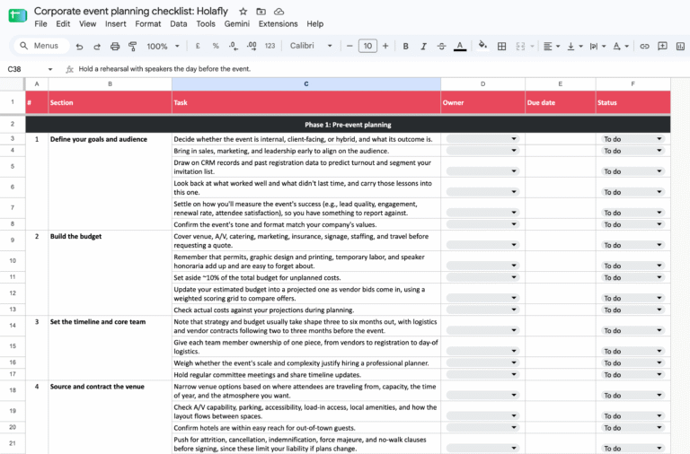Viewport: 690px width, 454px height.
Task: Open Status dropdown in row 3
Action: point(632,139)
